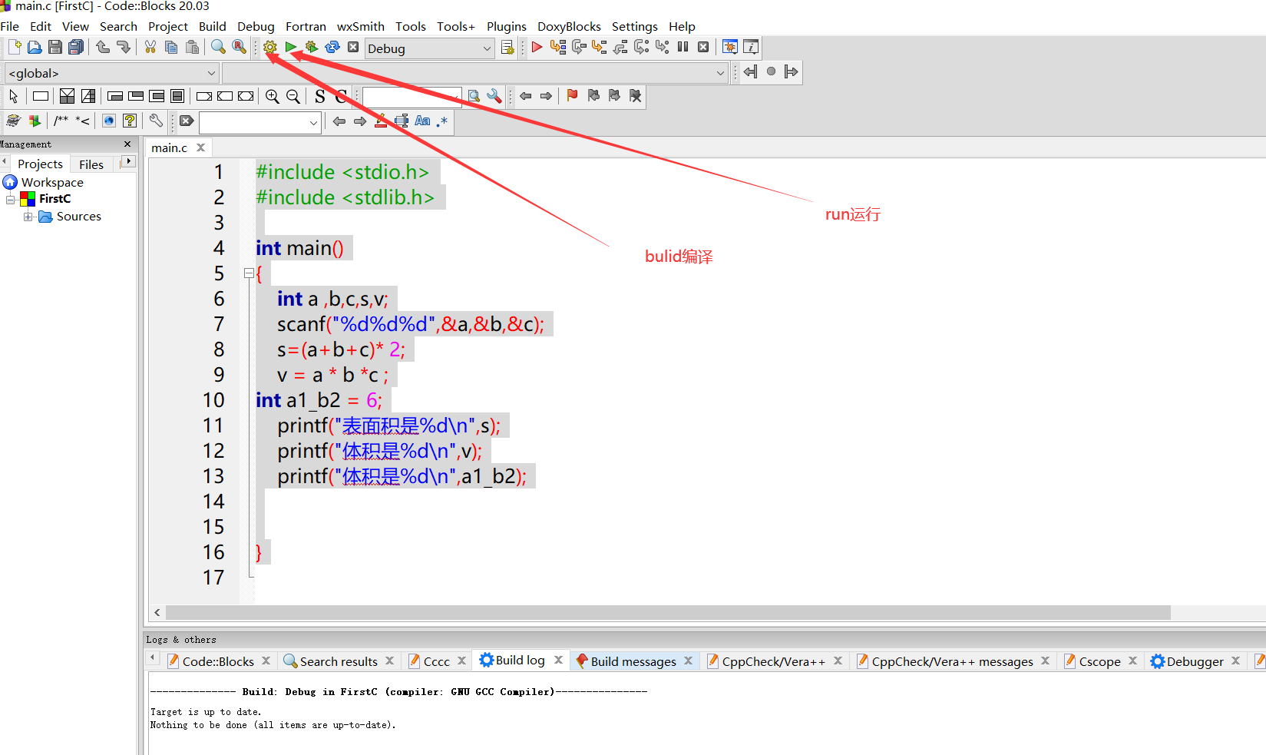The image size is (1266, 755).
Task: Undo the last edit
Action: (x=103, y=48)
